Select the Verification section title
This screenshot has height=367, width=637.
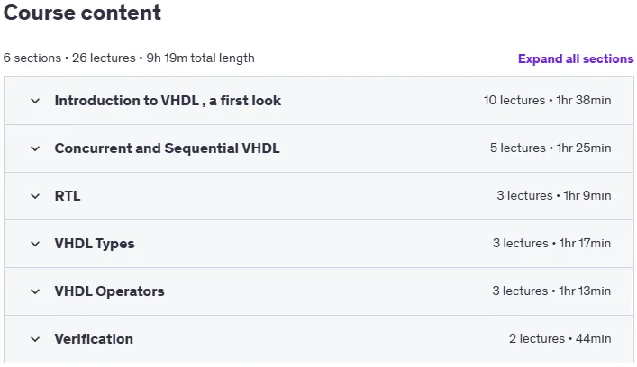pyautogui.click(x=94, y=339)
